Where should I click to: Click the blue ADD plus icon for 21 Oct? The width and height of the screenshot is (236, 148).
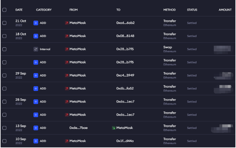click(36, 23)
